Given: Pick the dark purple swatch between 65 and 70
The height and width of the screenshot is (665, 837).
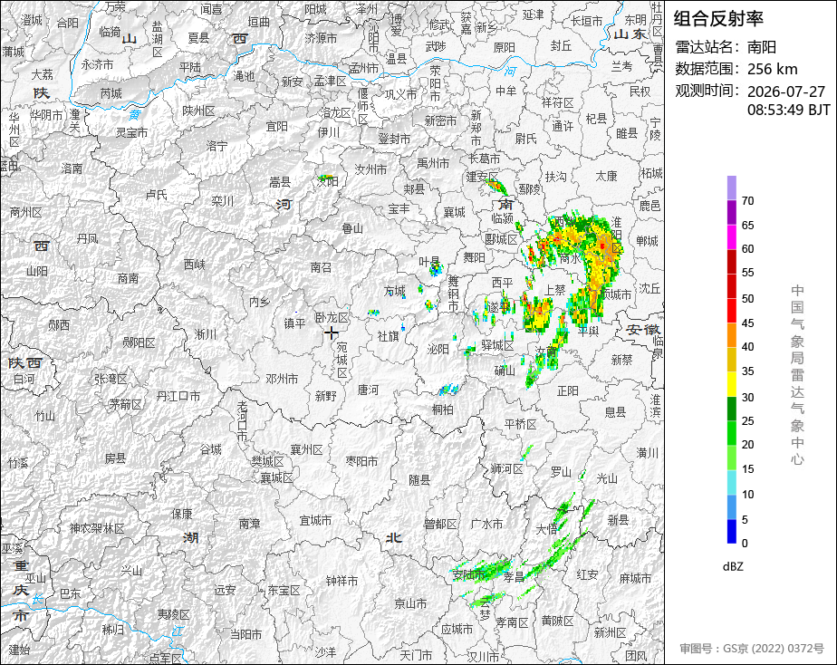Looking at the screenshot, I should pyautogui.click(x=731, y=212).
